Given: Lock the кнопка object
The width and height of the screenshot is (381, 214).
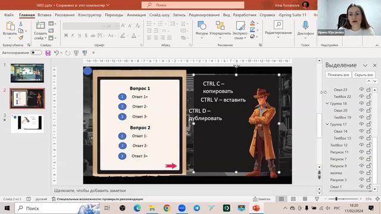Looking at the screenshot, I should click(x=369, y=173).
